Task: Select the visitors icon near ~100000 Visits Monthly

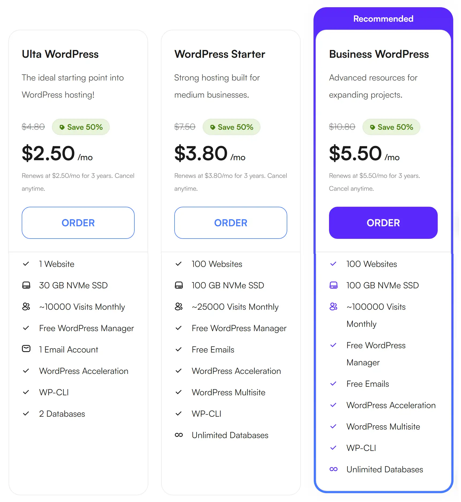Action: pyautogui.click(x=333, y=307)
